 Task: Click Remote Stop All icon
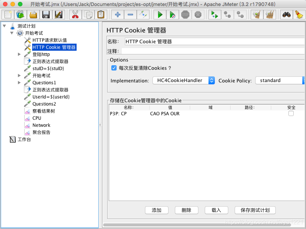pyautogui.click(x=228, y=15)
